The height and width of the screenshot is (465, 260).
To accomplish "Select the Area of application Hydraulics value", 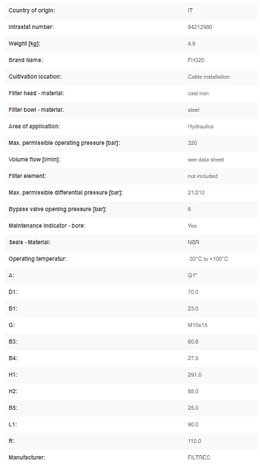I will click(x=200, y=127).
